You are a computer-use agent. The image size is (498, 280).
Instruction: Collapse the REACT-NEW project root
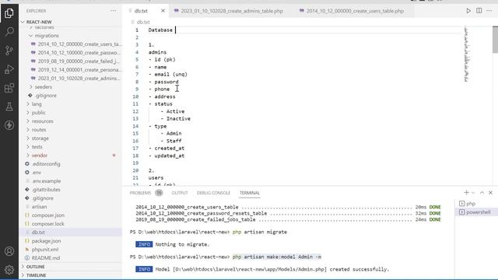coord(39,22)
